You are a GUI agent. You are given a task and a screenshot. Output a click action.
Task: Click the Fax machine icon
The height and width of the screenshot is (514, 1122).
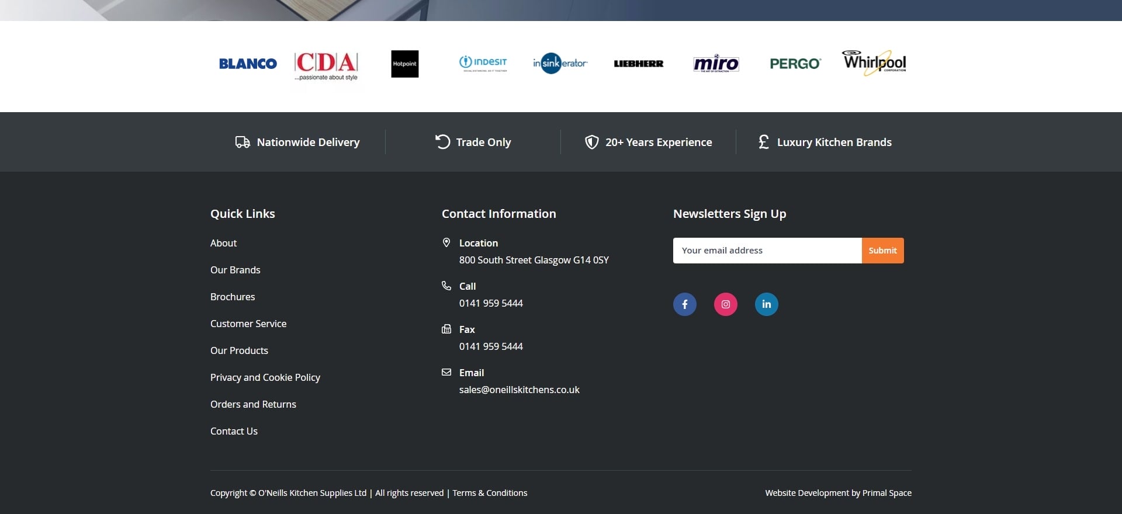point(446,329)
